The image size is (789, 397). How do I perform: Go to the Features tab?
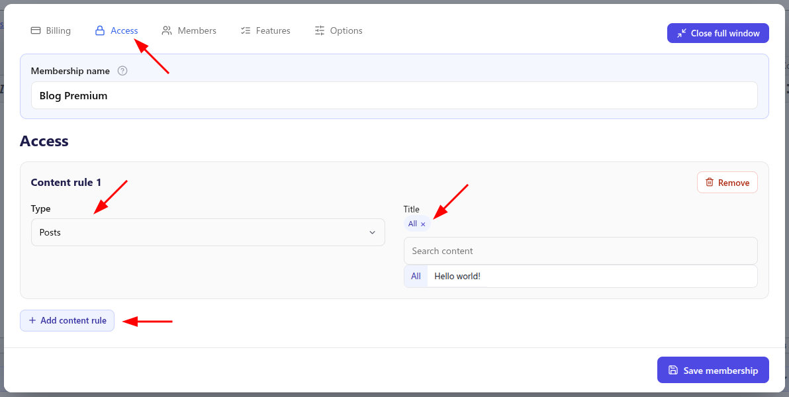pos(265,30)
